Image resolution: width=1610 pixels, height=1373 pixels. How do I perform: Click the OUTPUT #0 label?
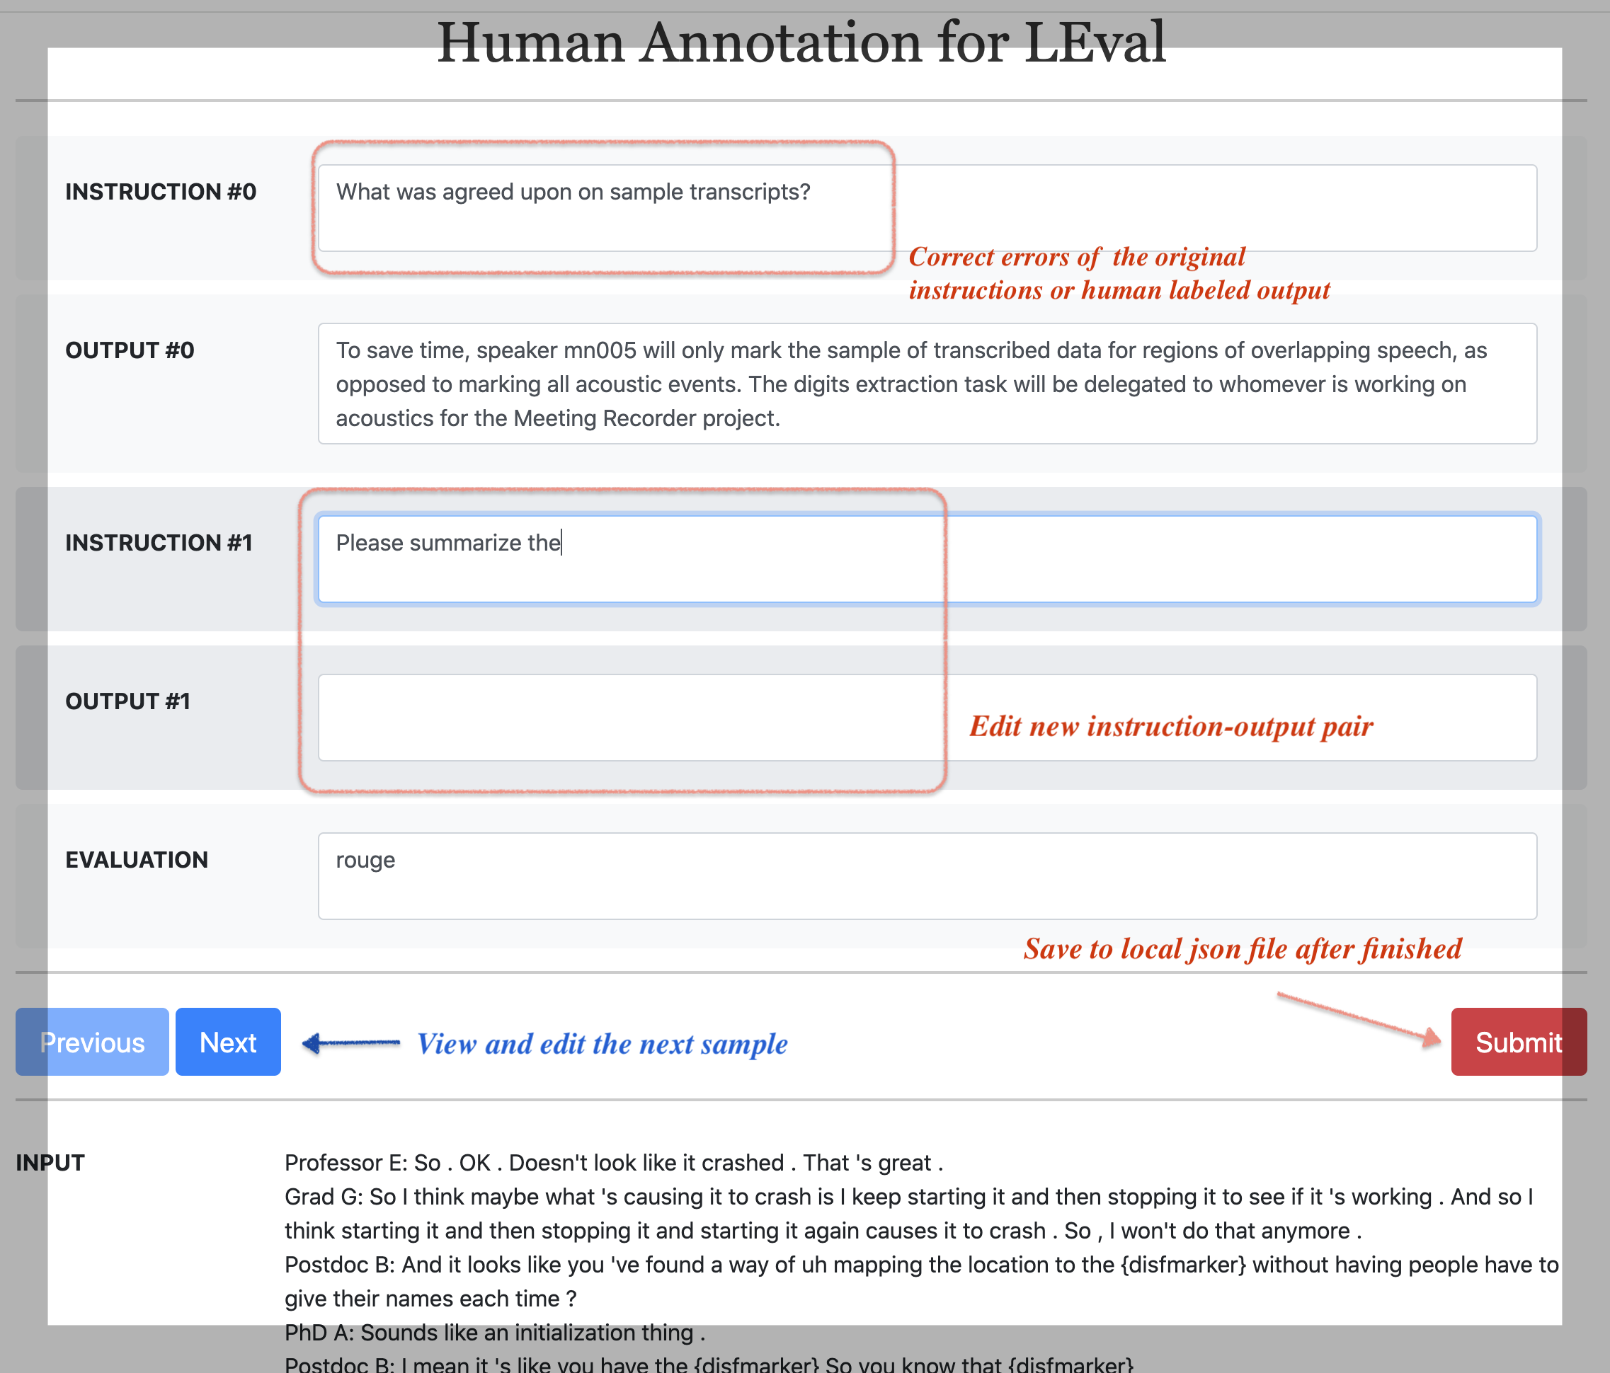(130, 350)
